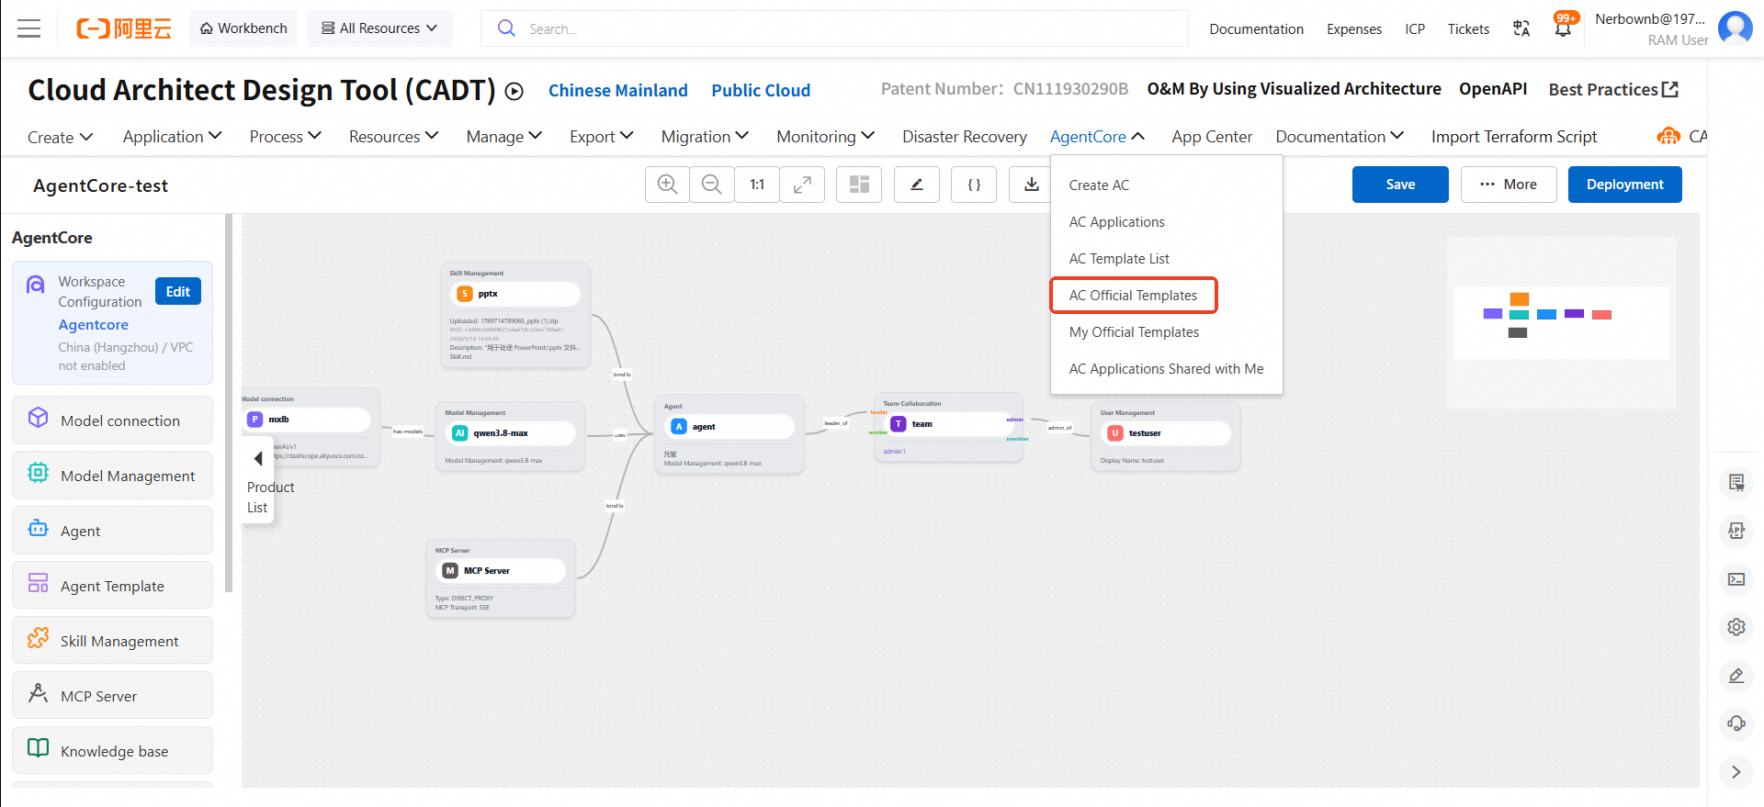Choose AC Applications Shared with Me
The width and height of the screenshot is (1764, 807).
click(1166, 369)
